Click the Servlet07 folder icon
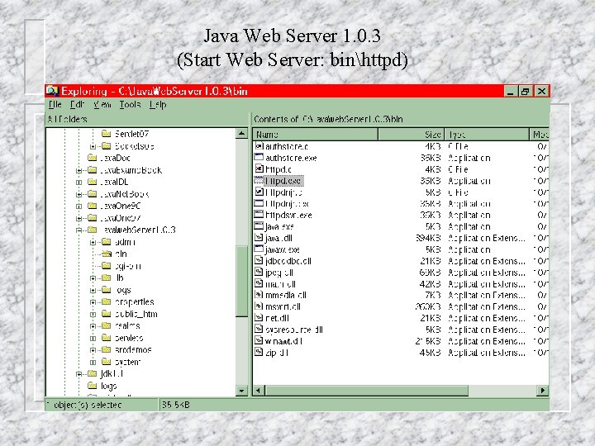The height and width of the screenshot is (446, 595). [107, 134]
